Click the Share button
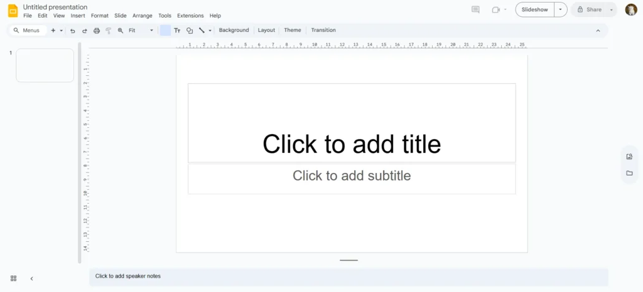Viewport: 643px width, 292px height. tap(589, 9)
